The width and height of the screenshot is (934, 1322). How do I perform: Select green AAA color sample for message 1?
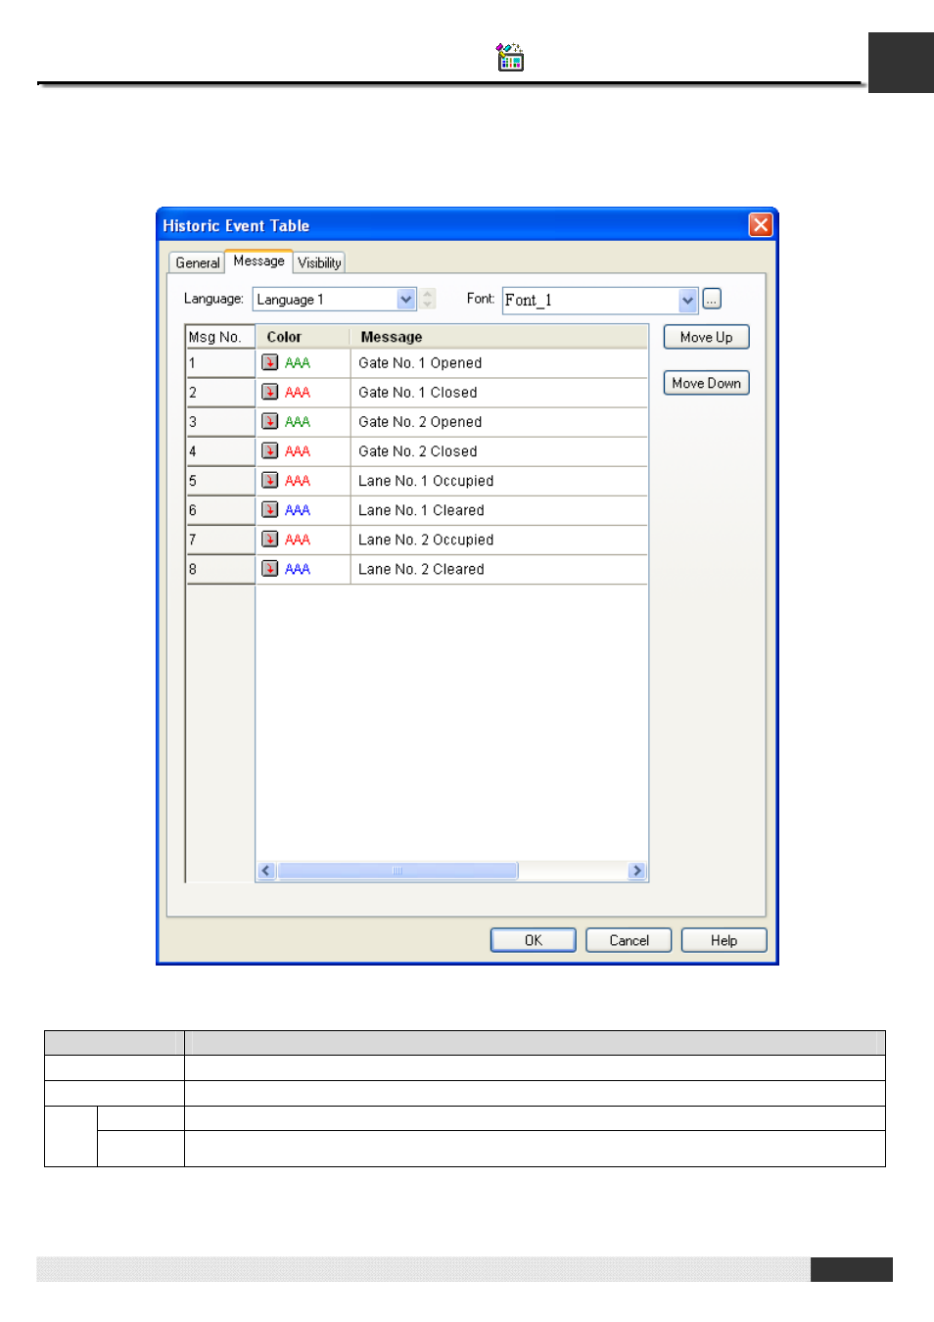298,363
